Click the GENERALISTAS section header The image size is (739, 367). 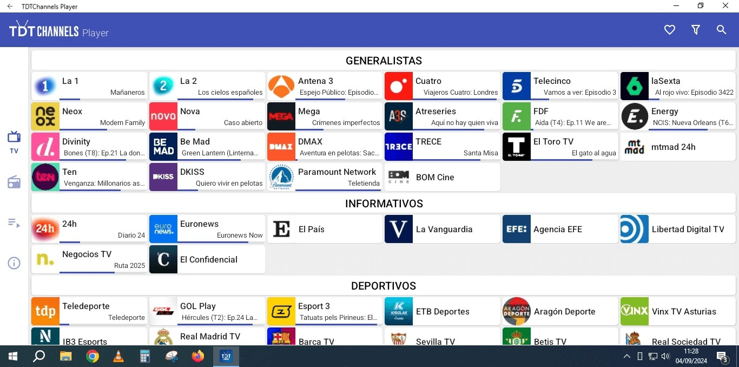click(384, 61)
